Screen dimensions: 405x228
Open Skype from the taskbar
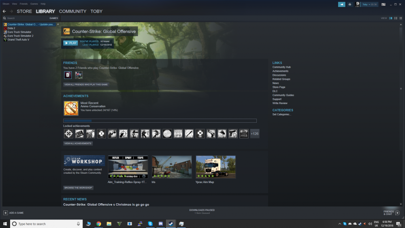pyautogui.click(x=150, y=224)
